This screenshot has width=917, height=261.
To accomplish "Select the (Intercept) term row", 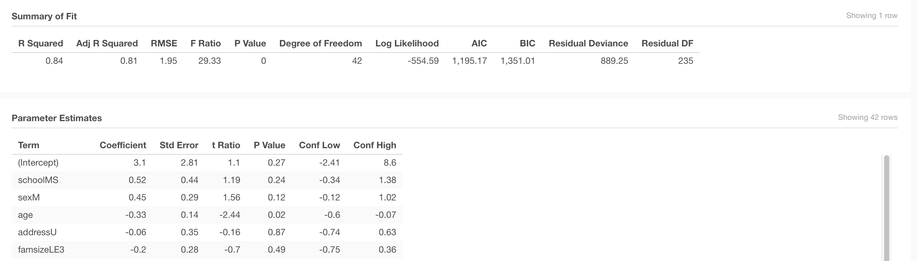I will 207,163.
